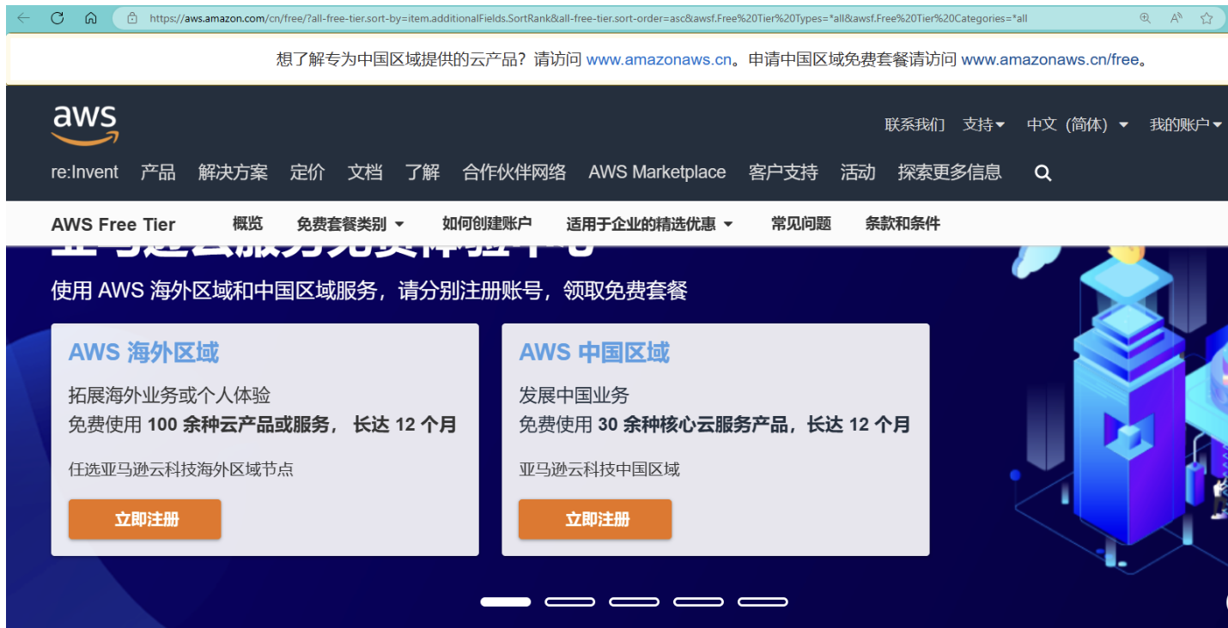Open the 中文 (简体) language dropdown
This screenshot has width=1228, height=628.
(x=1077, y=125)
